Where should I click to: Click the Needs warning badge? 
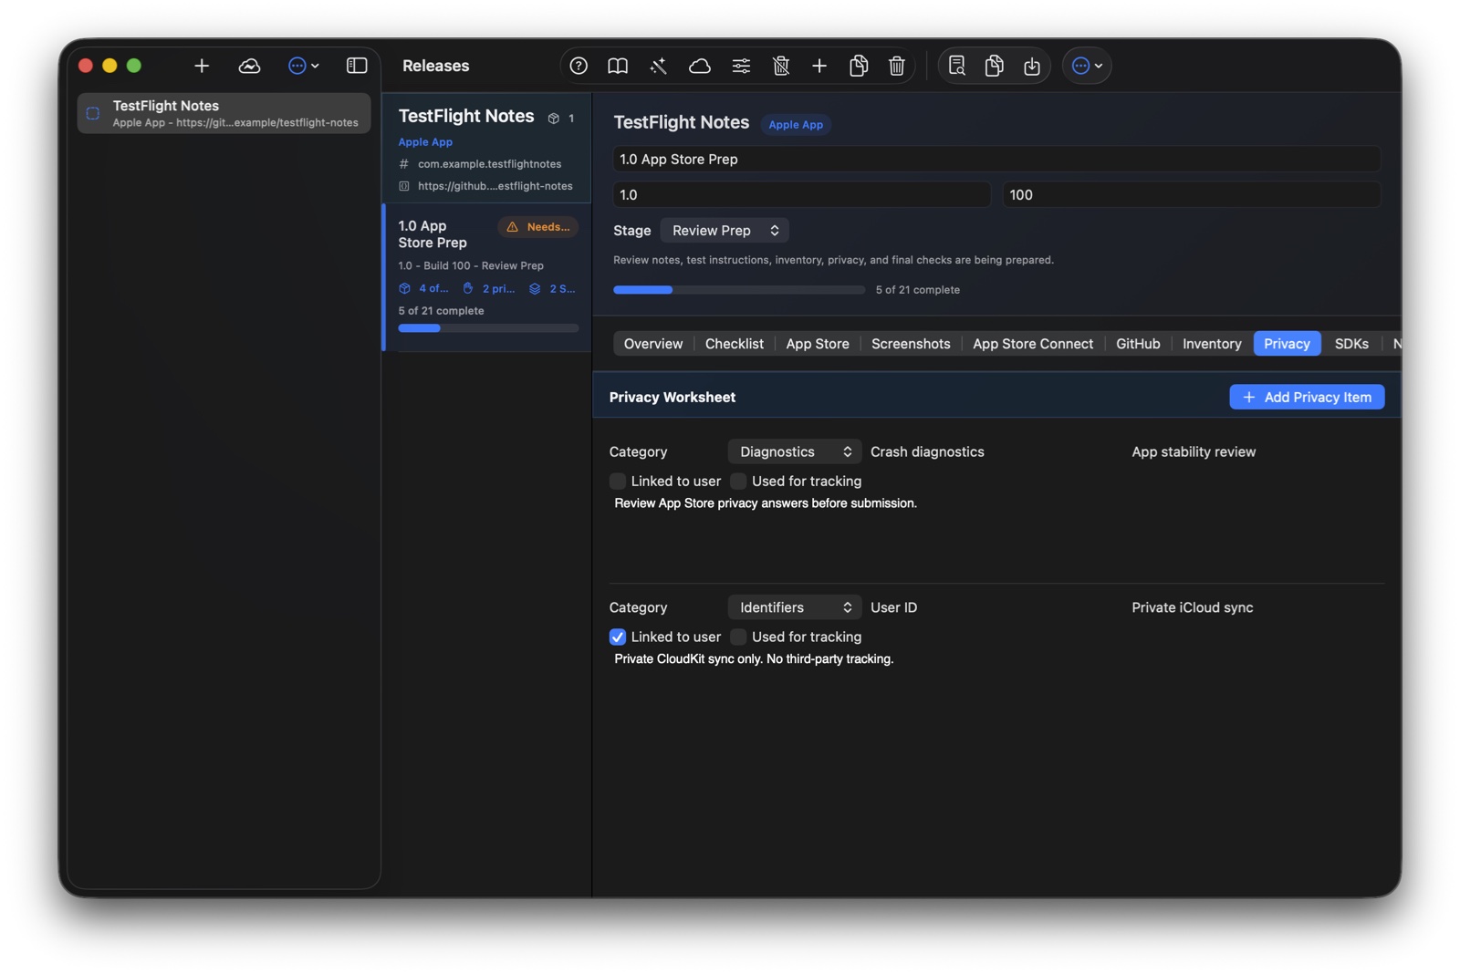pyautogui.click(x=538, y=227)
